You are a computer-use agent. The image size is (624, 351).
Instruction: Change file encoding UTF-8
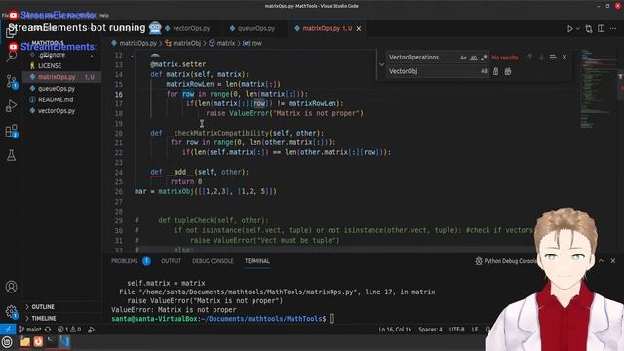(457, 330)
